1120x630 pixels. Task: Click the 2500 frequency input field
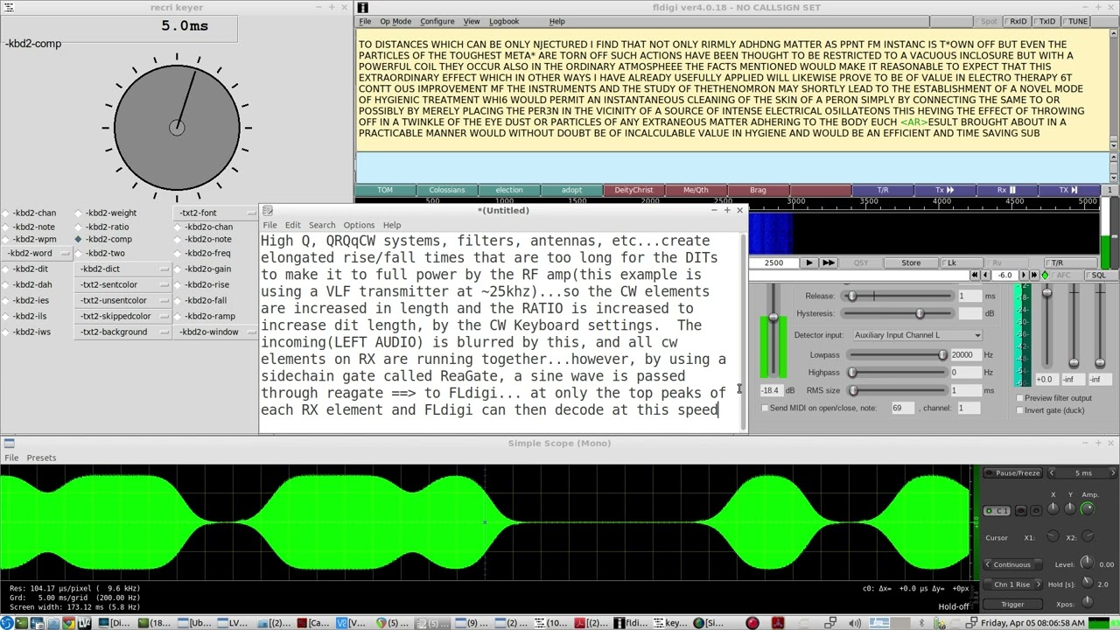tap(773, 262)
